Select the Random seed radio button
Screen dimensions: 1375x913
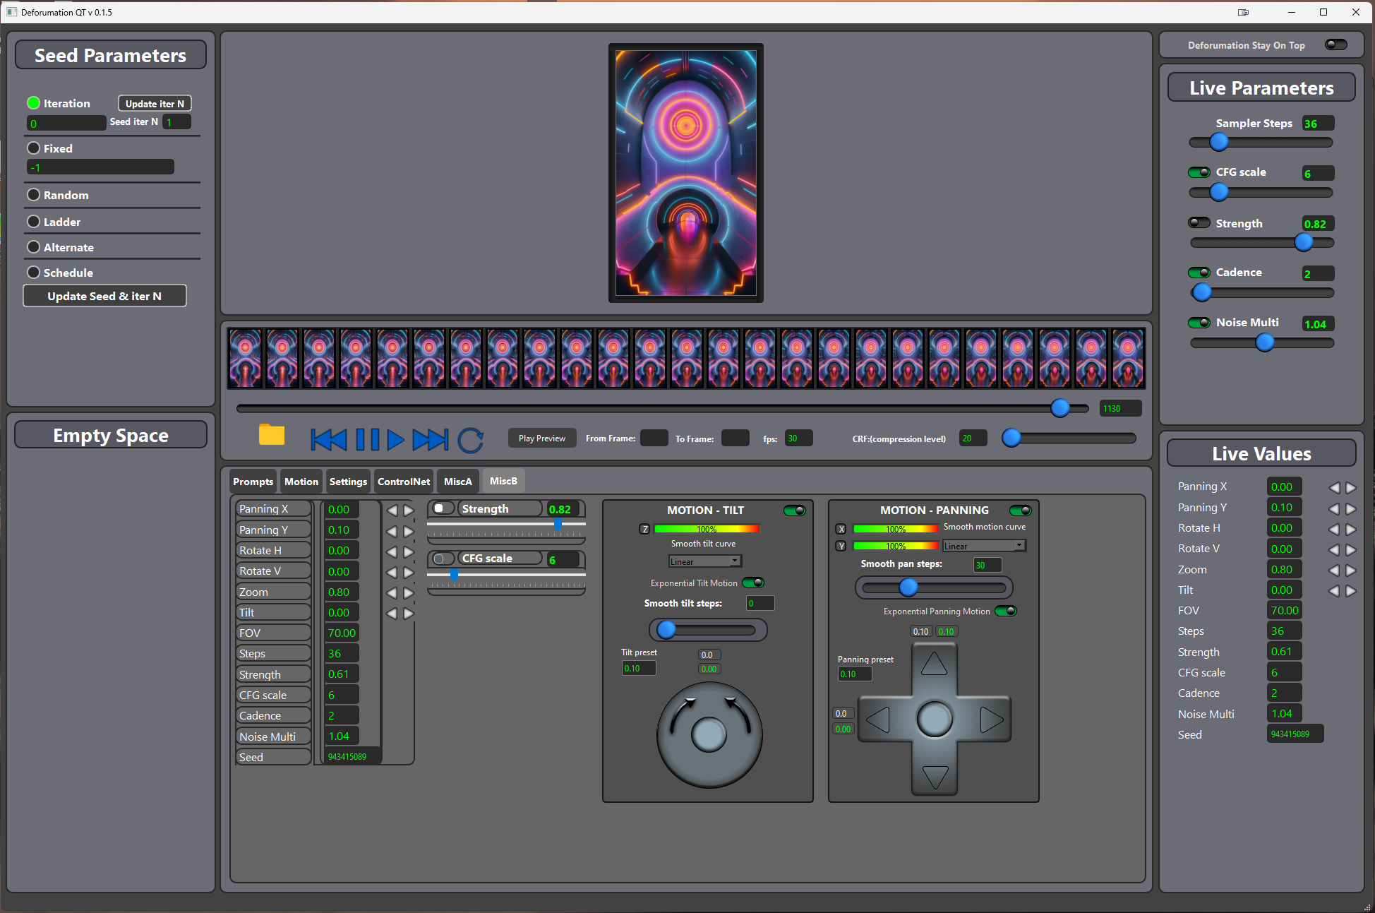33,195
